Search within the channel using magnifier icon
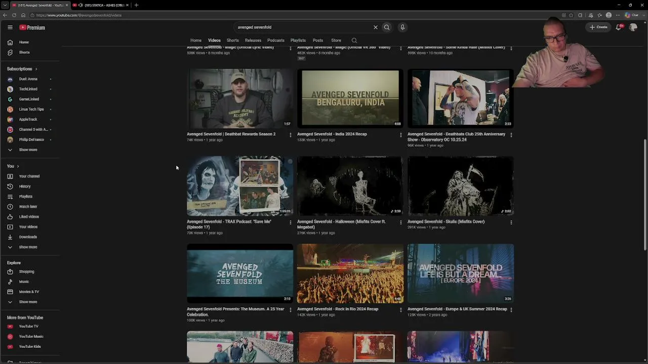Screen dimensions: 648x364 click(x=354, y=40)
